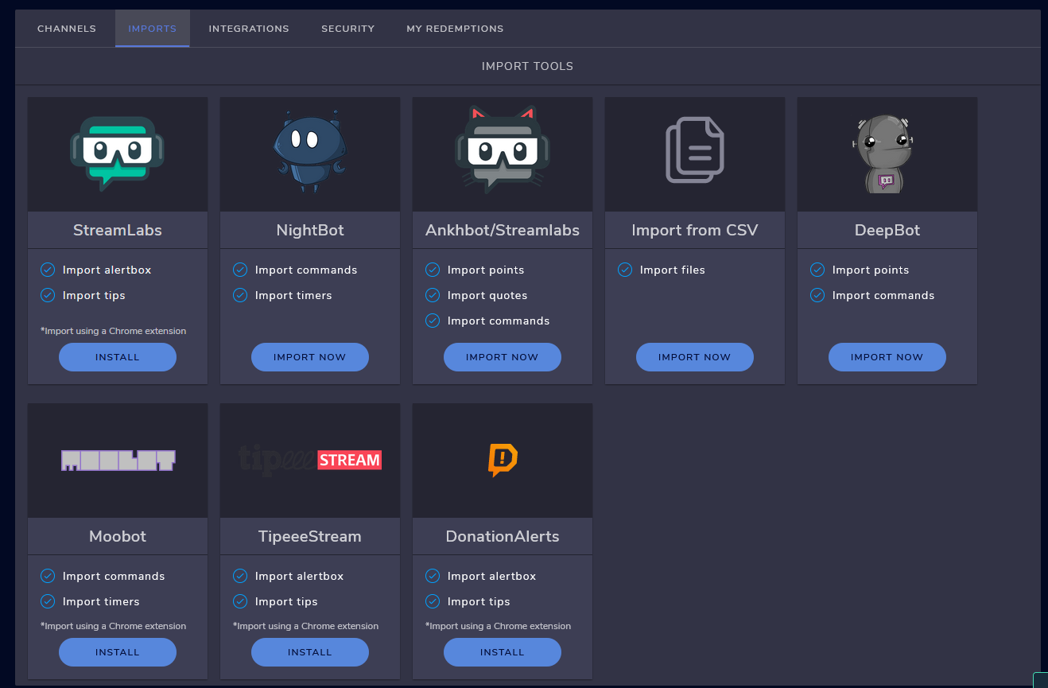This screenshot has height=688, width=1048.
Task: Click the Moobot logo image
Action: (118, 460)
